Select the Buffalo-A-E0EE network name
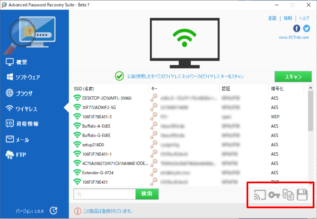 (96, 126)
